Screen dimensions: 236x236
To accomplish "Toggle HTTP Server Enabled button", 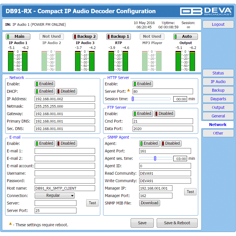I will coord(143,84).
